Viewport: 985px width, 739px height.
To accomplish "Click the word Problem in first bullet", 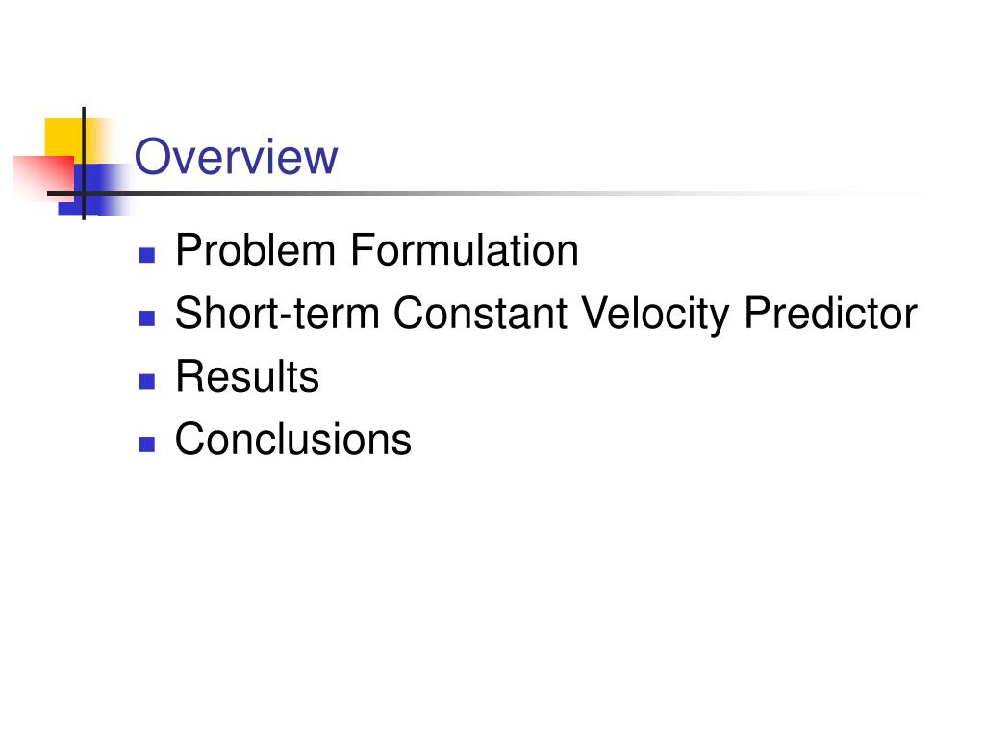I will [256, 250].
